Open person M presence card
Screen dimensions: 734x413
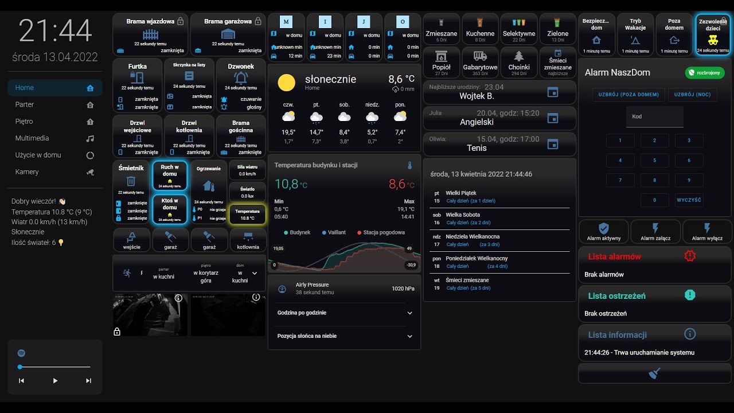(x=286, y=37)
